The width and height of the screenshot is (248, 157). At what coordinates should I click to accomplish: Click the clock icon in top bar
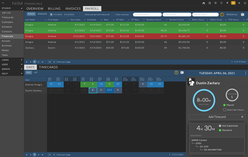point(222,3)
